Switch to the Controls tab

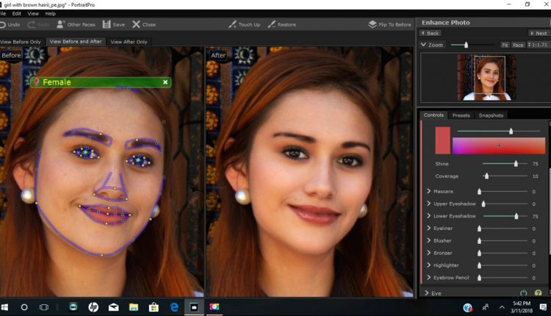(x=433, y=115)
